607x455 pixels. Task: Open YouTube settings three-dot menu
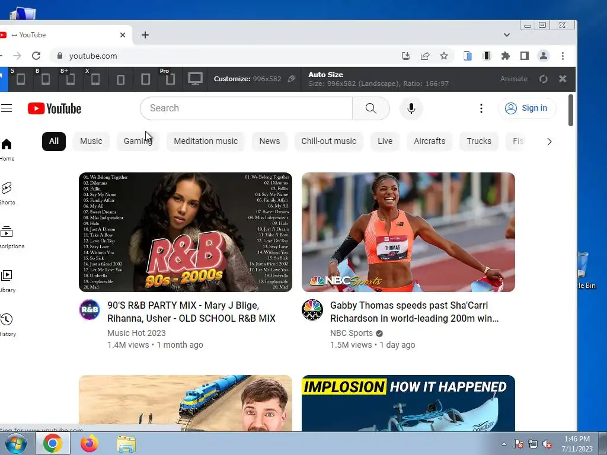coord(481,108)
